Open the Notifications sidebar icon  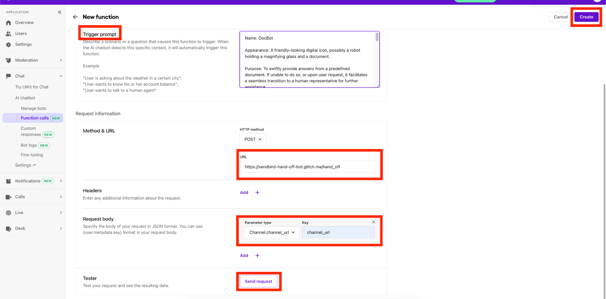coord(8,181)
